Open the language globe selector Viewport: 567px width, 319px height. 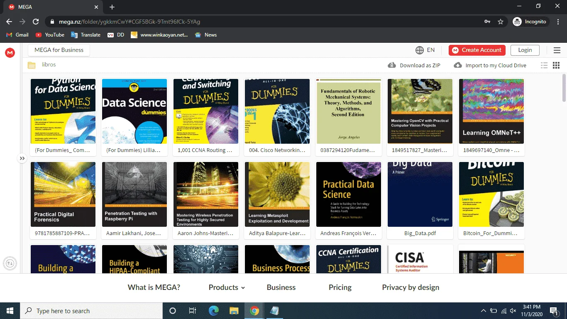coord(425,50)
